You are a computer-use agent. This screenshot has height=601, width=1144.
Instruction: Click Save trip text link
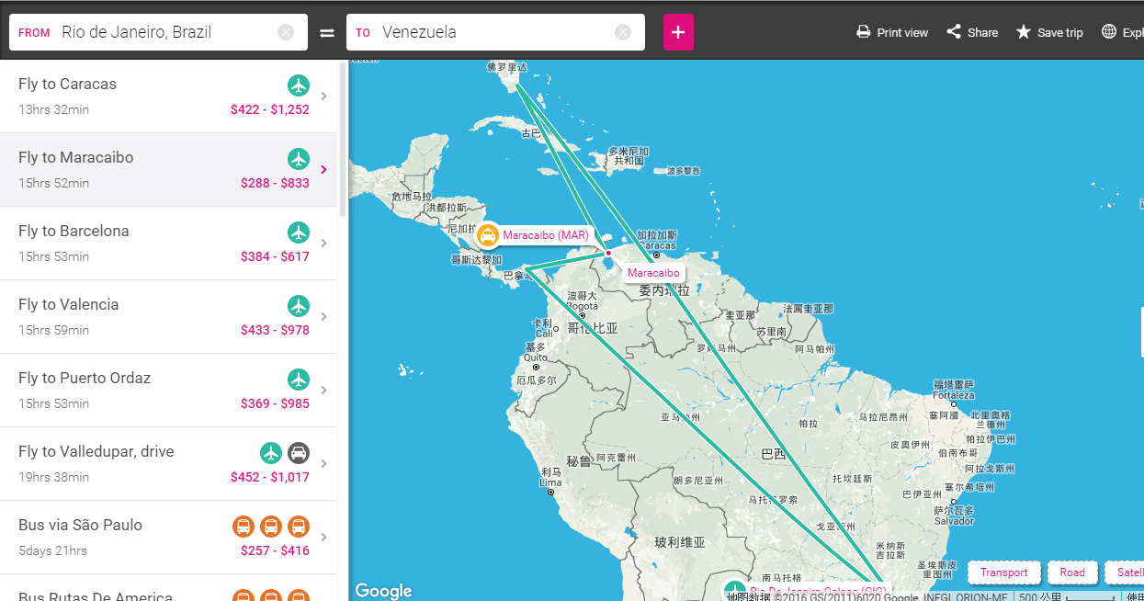tap(1060, 32)
